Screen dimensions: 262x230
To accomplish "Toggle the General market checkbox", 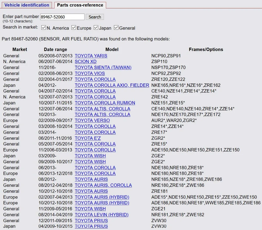I will tap(116, 27).
